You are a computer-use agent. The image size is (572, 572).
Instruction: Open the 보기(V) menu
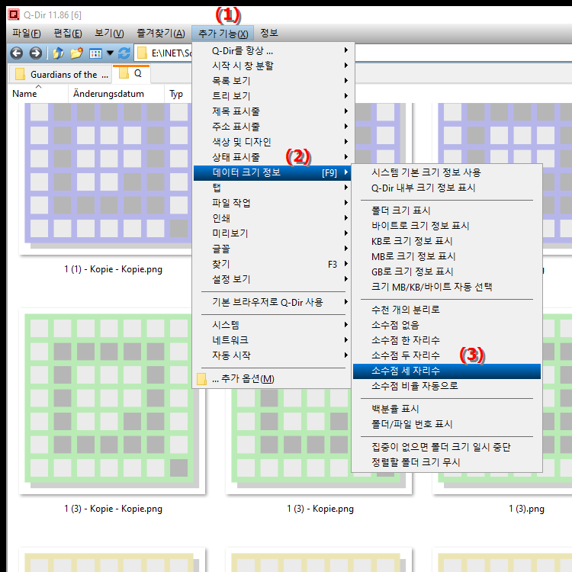point(109,34)
